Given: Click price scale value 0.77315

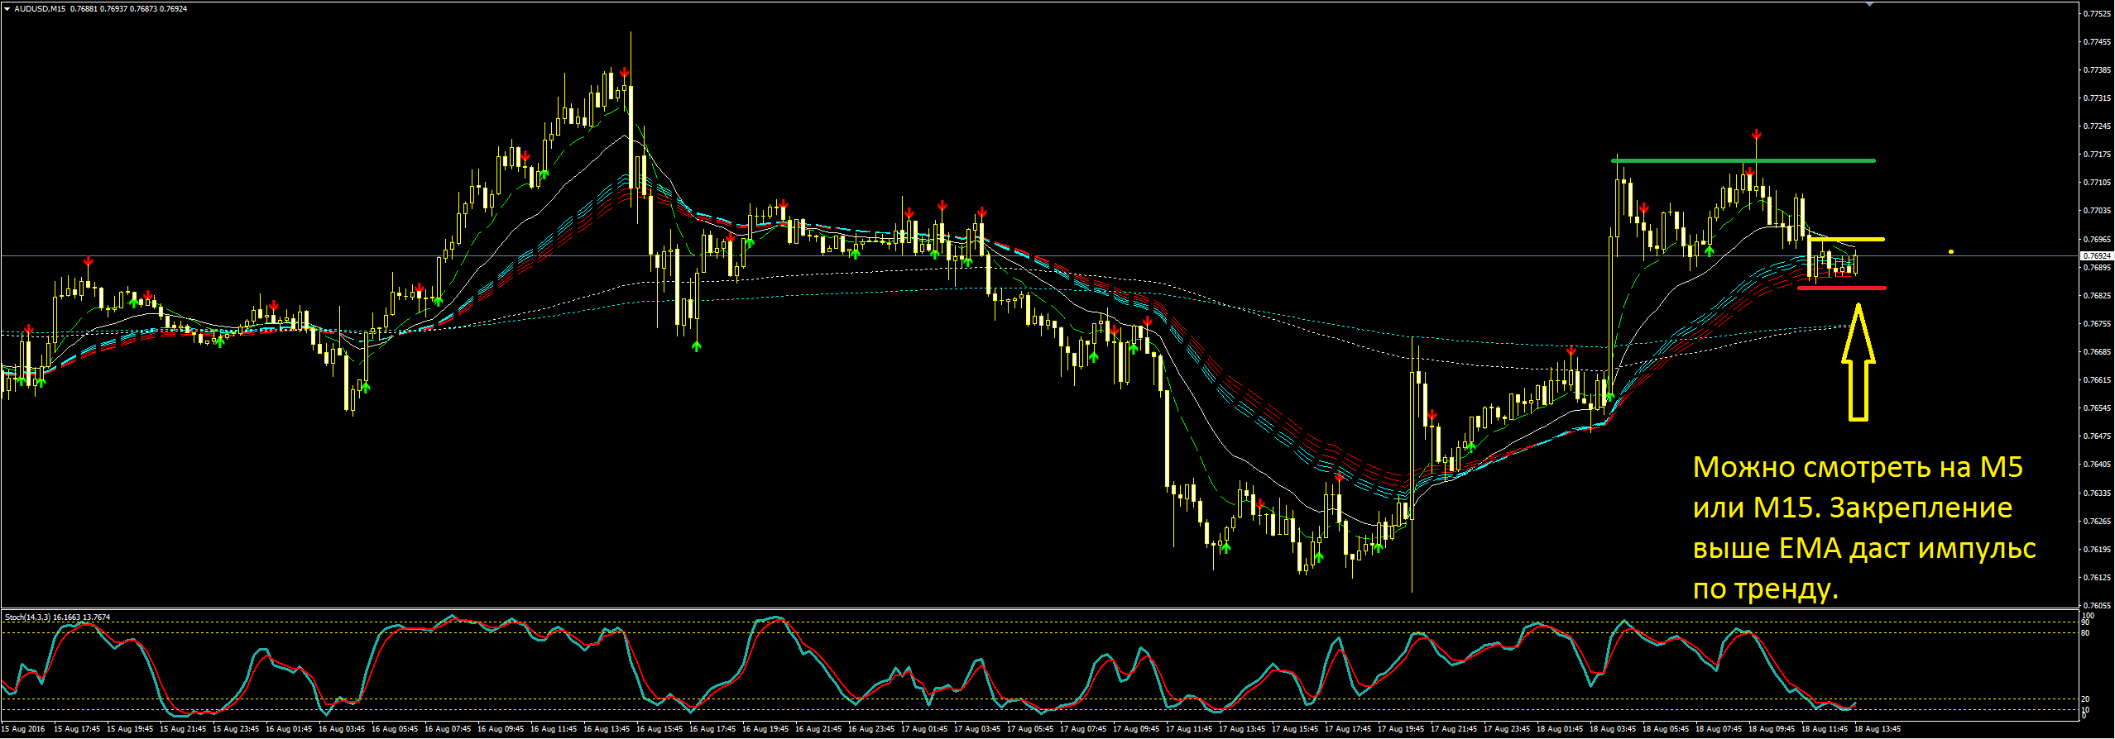Looking at the screenshot, I should (2097, 98).
